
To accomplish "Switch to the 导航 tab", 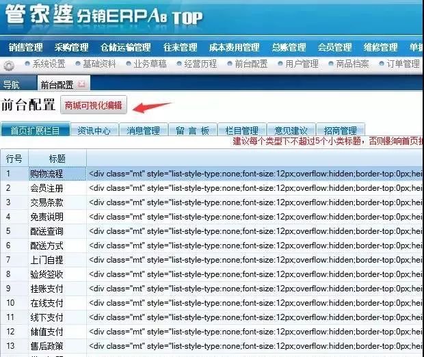I will 12,85.
